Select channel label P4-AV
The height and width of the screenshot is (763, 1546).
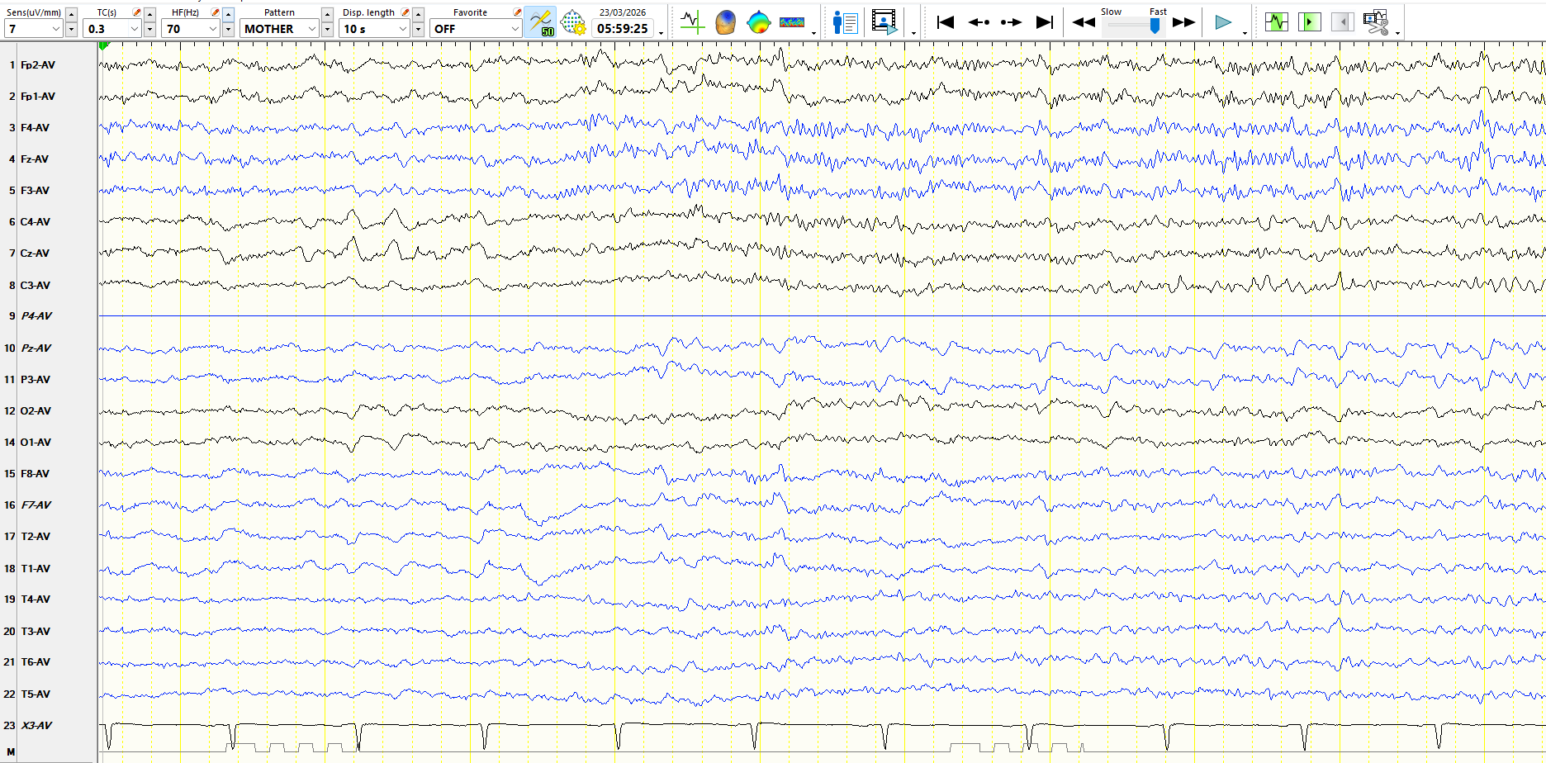pos(36,316)
